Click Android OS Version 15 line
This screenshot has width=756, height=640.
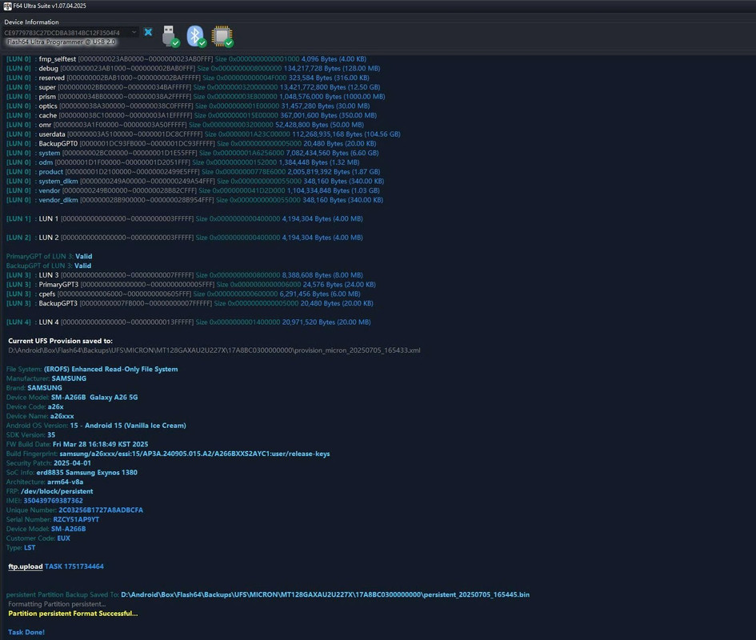point(96,426)
